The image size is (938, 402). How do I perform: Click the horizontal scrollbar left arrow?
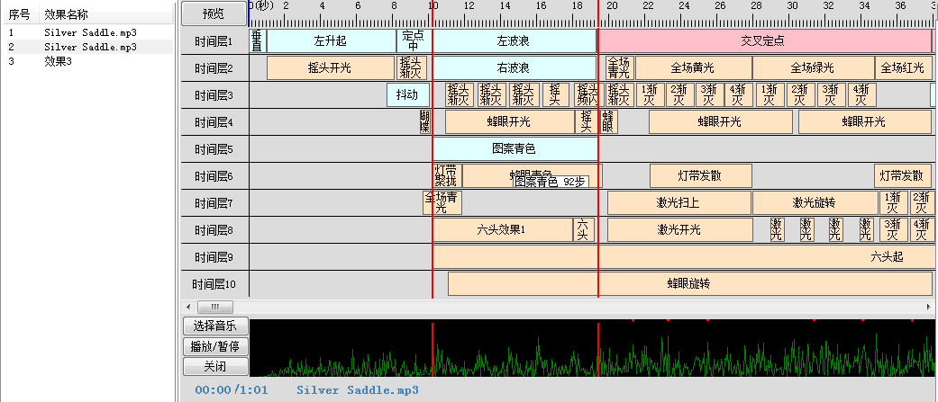[189, 307]
